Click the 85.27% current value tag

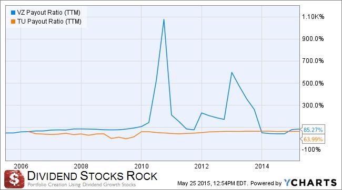(x=313, y=130)
